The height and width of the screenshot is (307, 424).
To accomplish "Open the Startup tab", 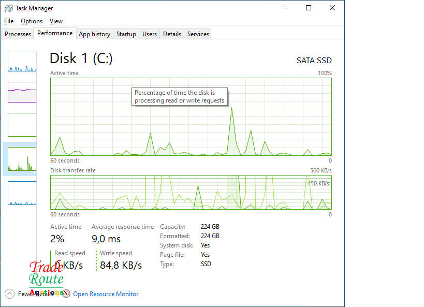I will tap(126, 34).
